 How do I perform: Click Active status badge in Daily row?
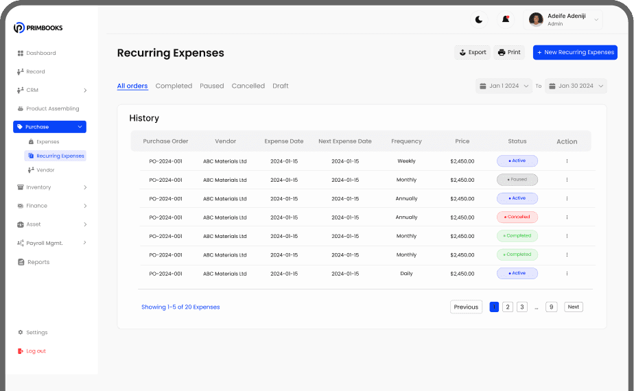517,273
